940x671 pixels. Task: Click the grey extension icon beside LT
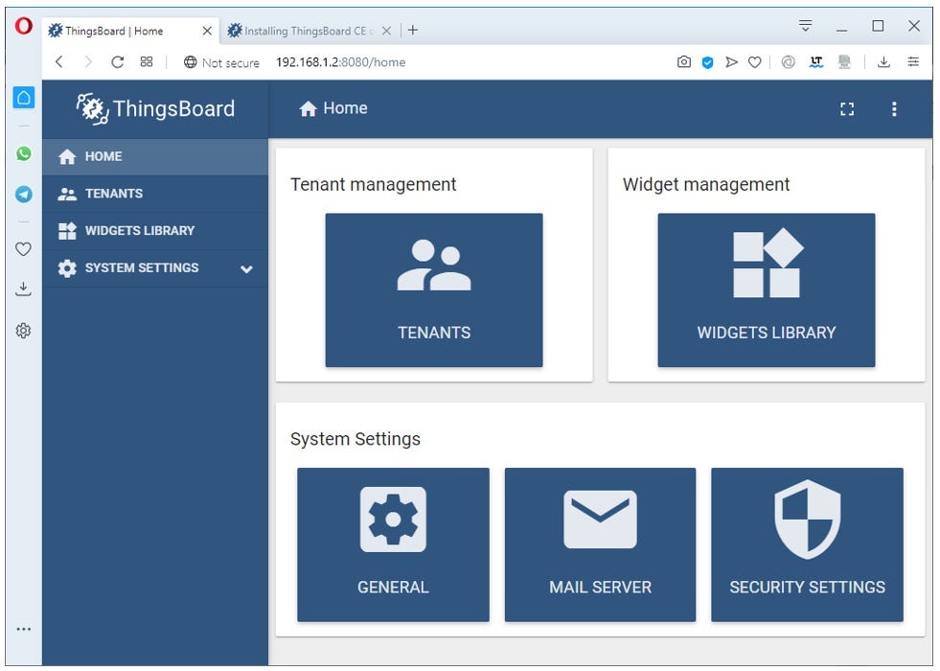pyautogui.click(x=845, y=61)
